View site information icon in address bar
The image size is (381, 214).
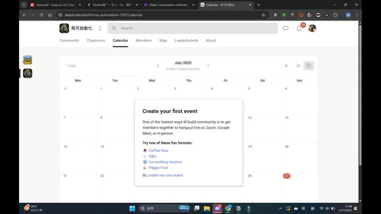(x=60, y=15)
